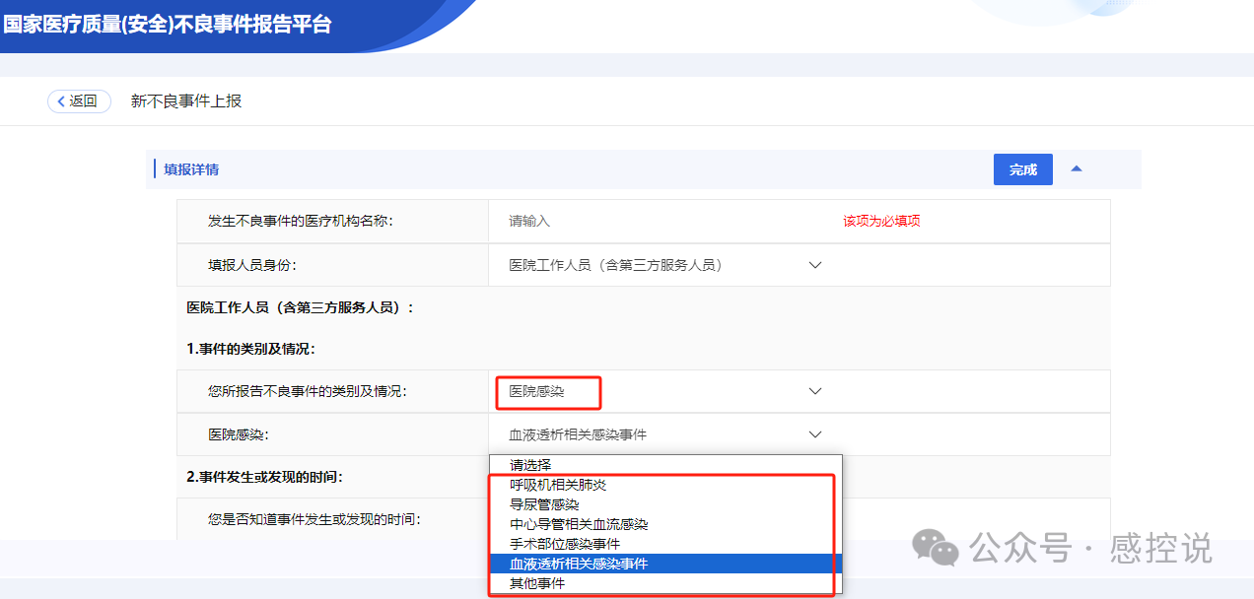
Task: Click the blue 完成 button
Action: point(1022,168)
